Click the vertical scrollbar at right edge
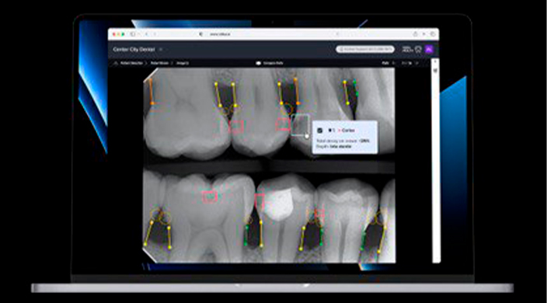Viewport: 547px width, 303px height. click(436, 160)
